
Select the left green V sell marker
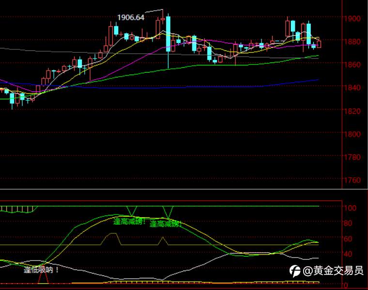click(x=132, y=211)
